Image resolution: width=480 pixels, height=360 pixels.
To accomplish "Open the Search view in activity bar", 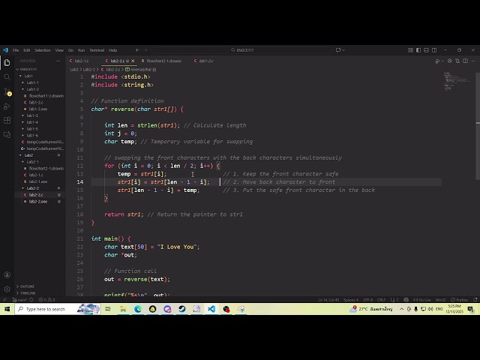I will tap(7, 77).
